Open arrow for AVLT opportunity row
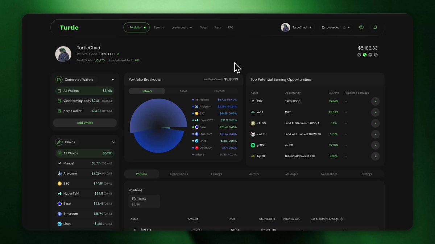Screen dimensions: 435x244 (x=375, y=112)
